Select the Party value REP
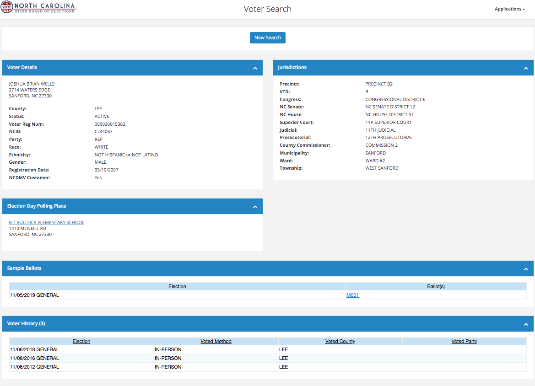The height and width of the screenshot is (386, 535). click(98, 139)
